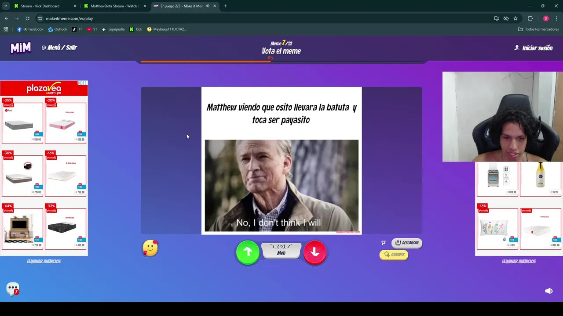The image size is (563, 316).
Task: Open the YT bookmark
Action: click(92, 29)
